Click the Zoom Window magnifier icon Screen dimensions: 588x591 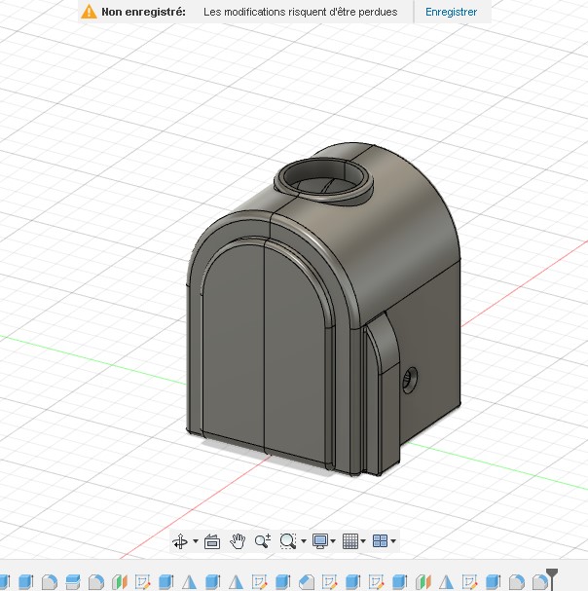click(288, 541)
